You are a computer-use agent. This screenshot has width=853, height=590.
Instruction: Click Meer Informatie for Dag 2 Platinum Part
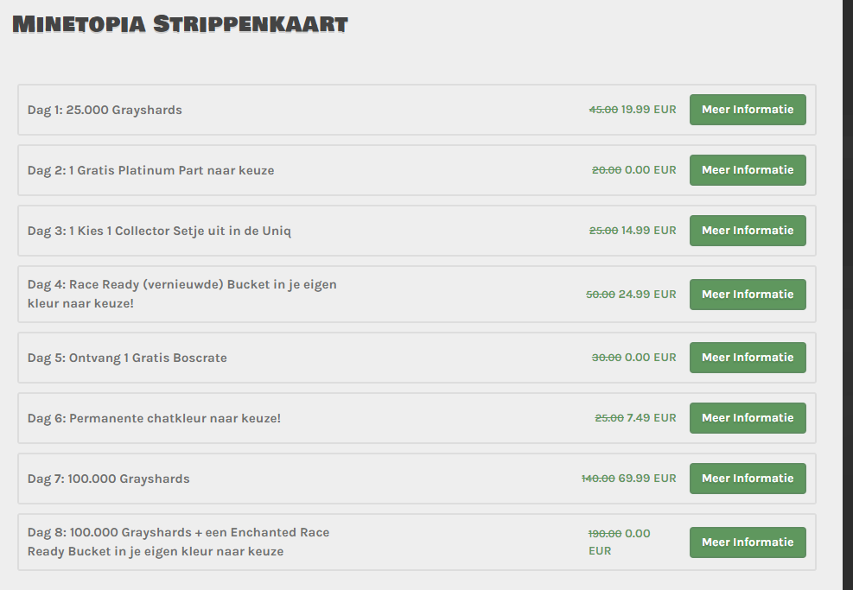coord(748,170)
